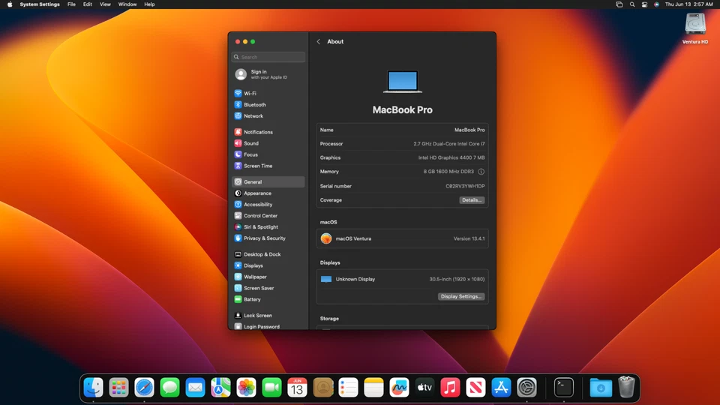The image size is (720, 405).
Task: Select Lock Screen in sidebar
Action: tap(268, 316)
